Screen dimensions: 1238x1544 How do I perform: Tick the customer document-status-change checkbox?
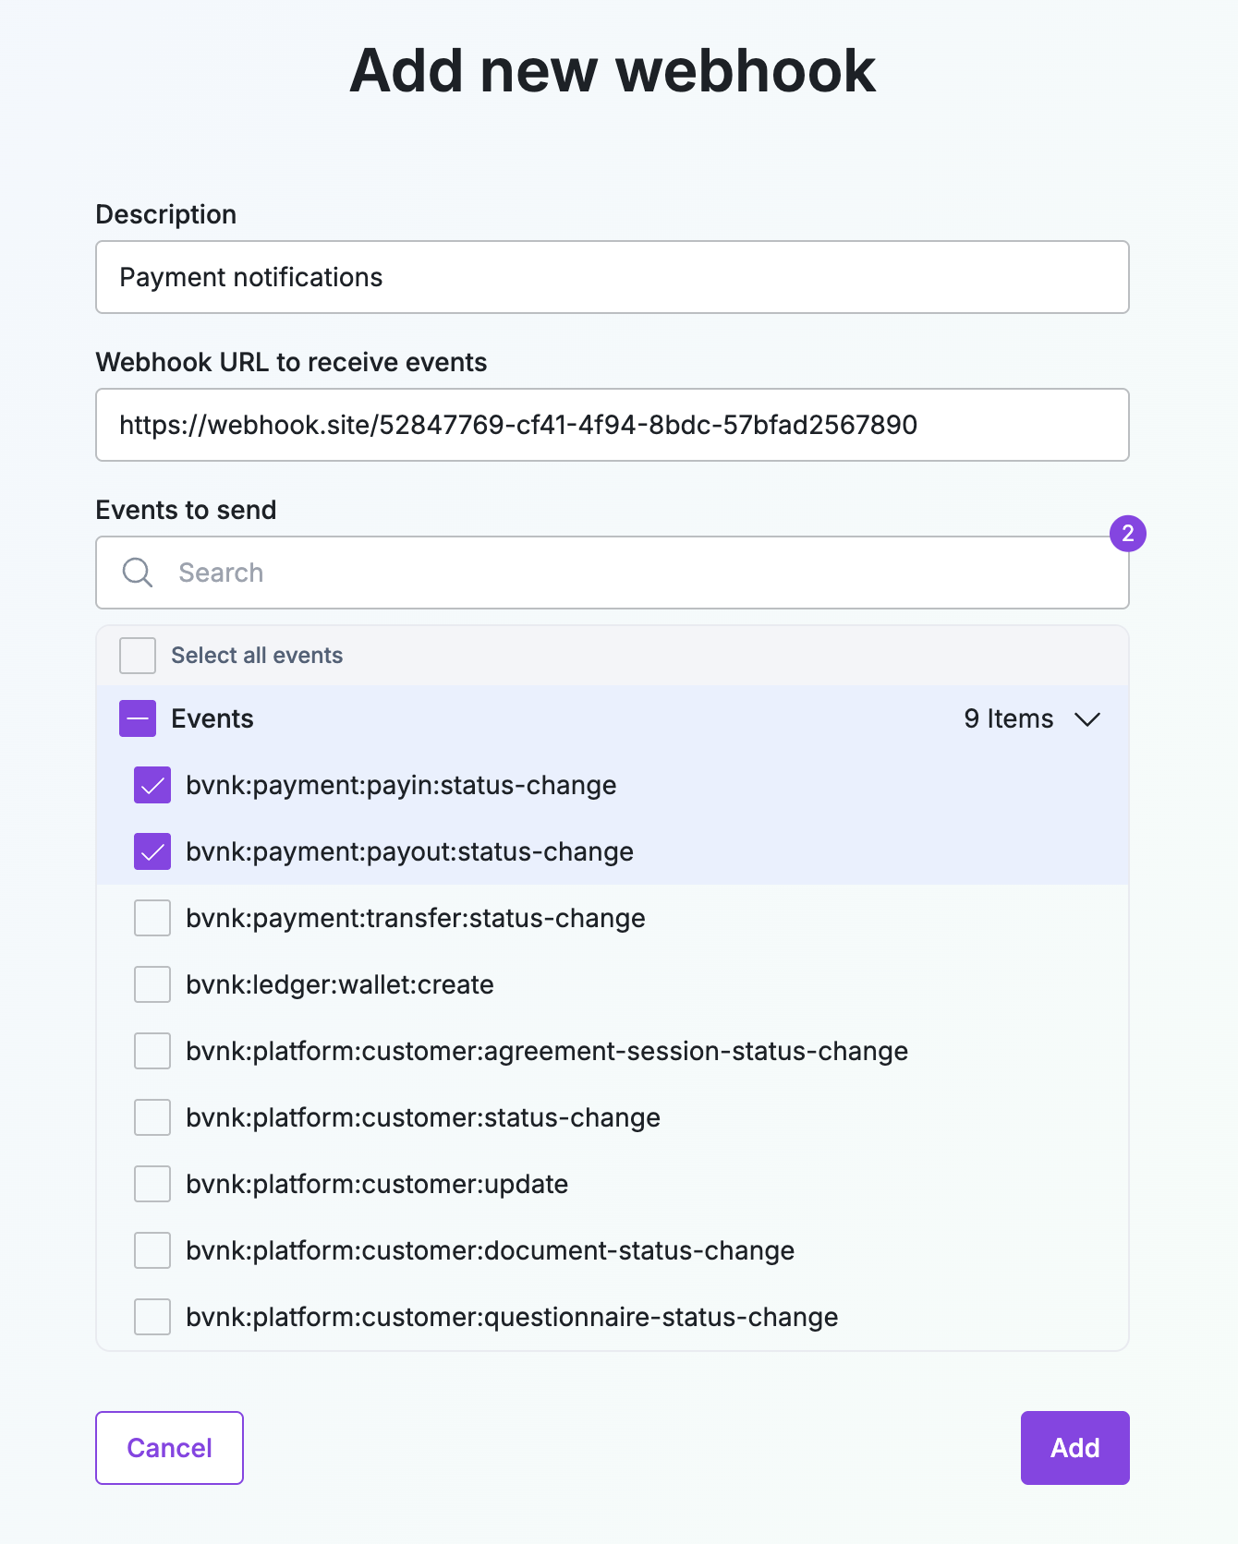pos(152,1250)
